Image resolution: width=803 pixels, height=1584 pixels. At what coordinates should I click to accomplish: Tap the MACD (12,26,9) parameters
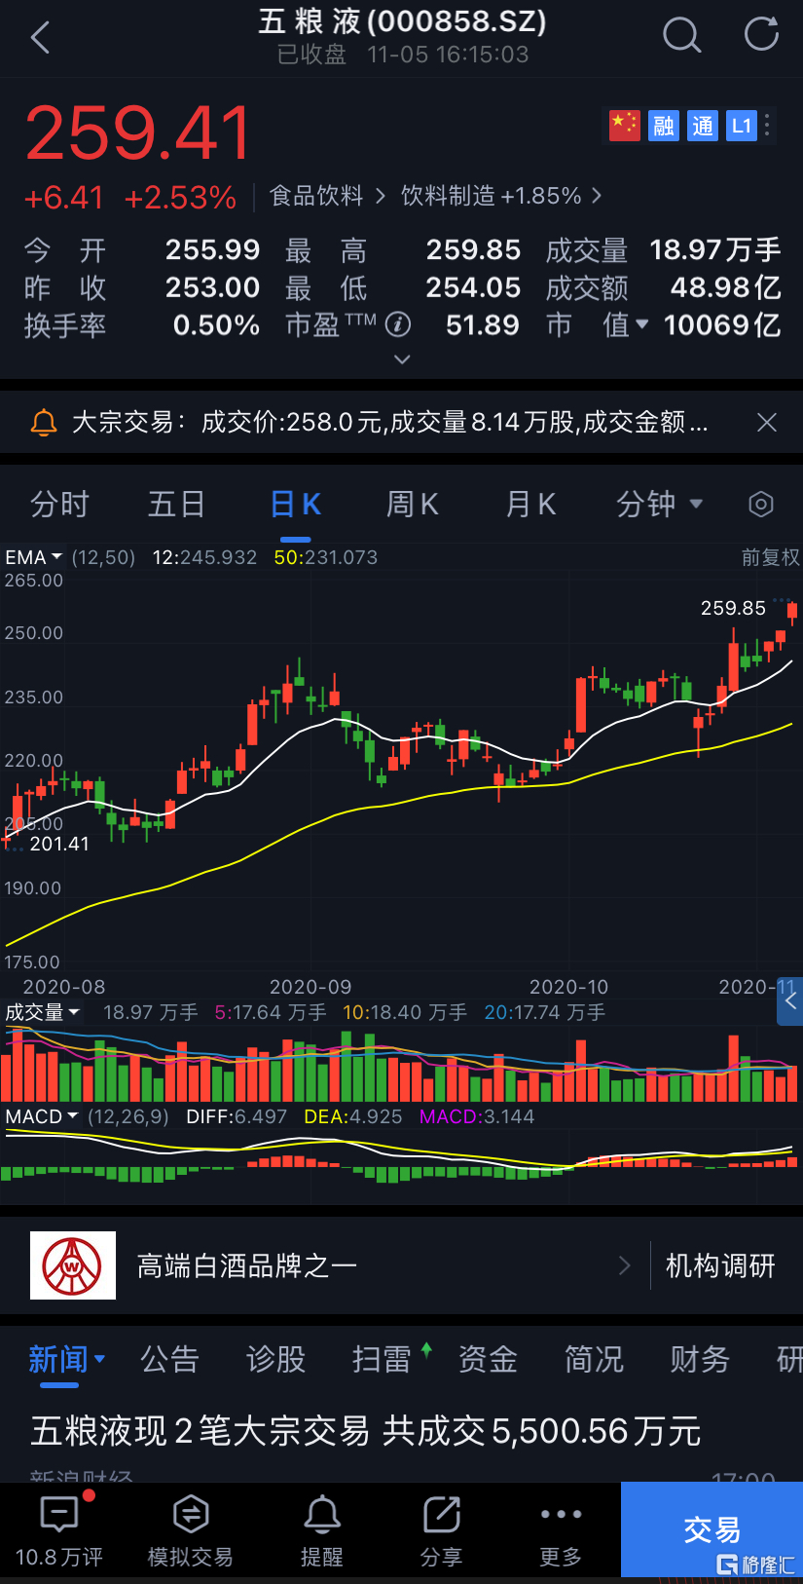[x=128, y=1116]
